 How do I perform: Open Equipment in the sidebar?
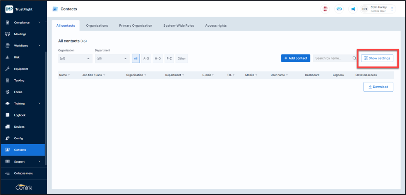[21, 69]
